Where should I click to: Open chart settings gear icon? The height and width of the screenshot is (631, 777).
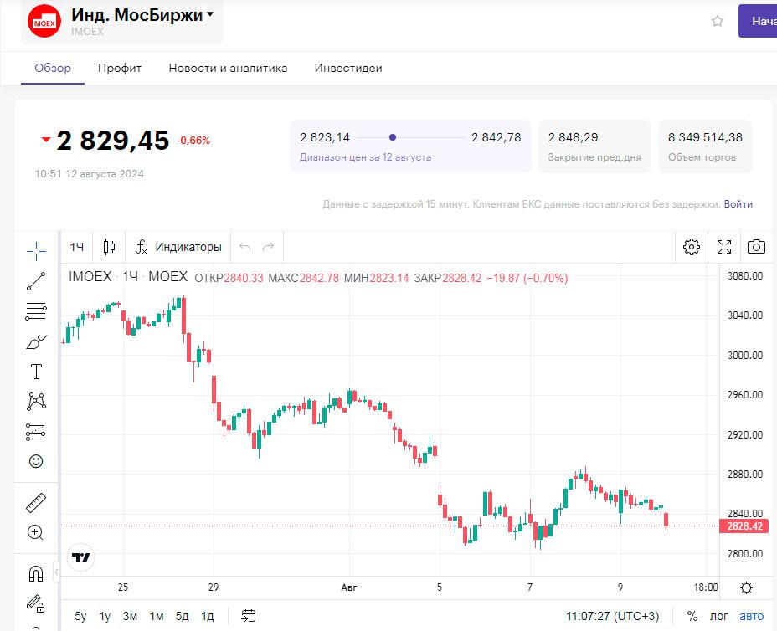tap(692, 247)
